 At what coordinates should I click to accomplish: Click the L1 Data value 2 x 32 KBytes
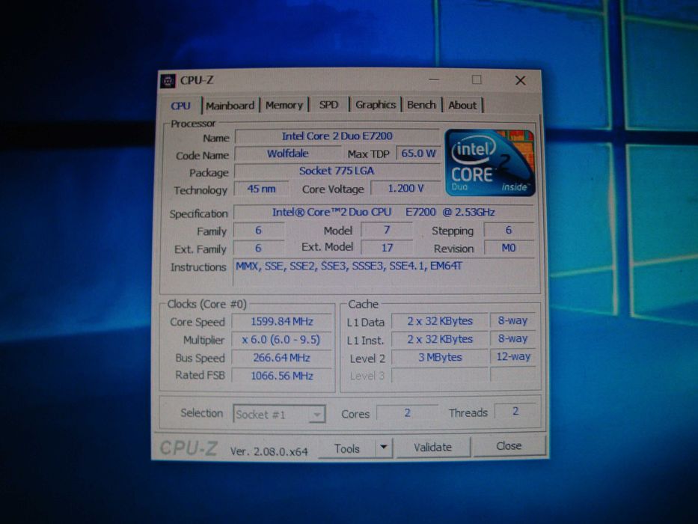440,321
